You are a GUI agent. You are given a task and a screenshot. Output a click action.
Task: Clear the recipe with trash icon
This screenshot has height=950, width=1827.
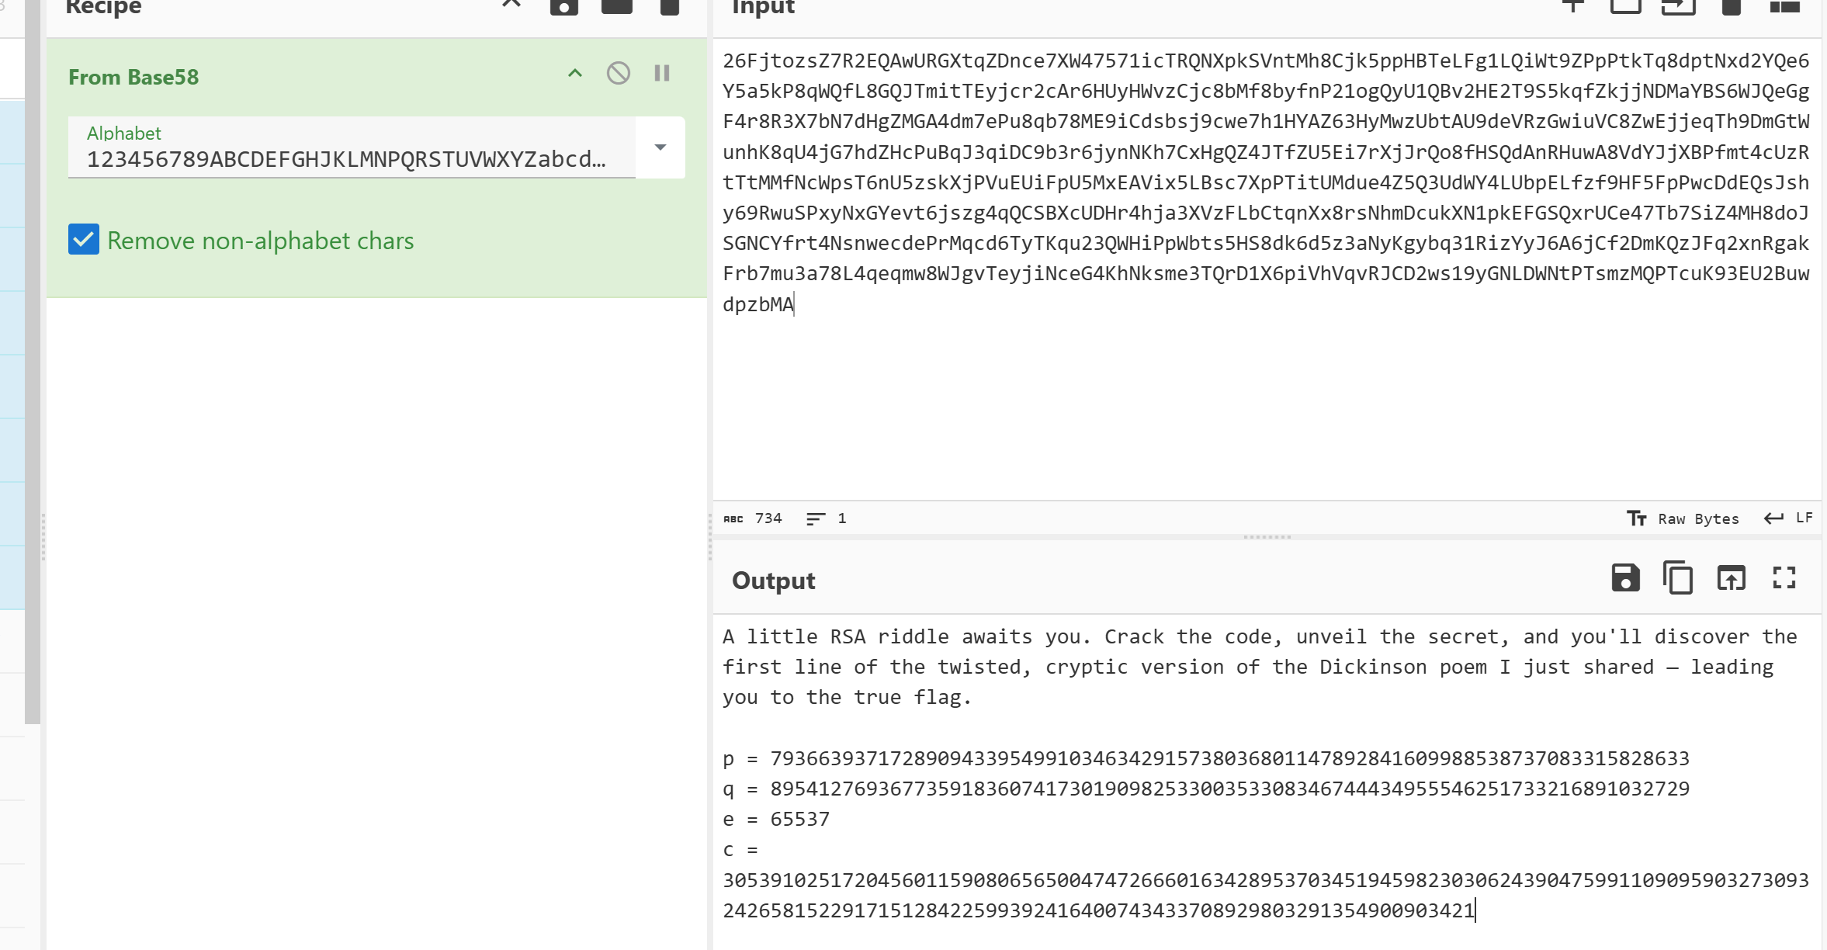(x=670, y=7)
